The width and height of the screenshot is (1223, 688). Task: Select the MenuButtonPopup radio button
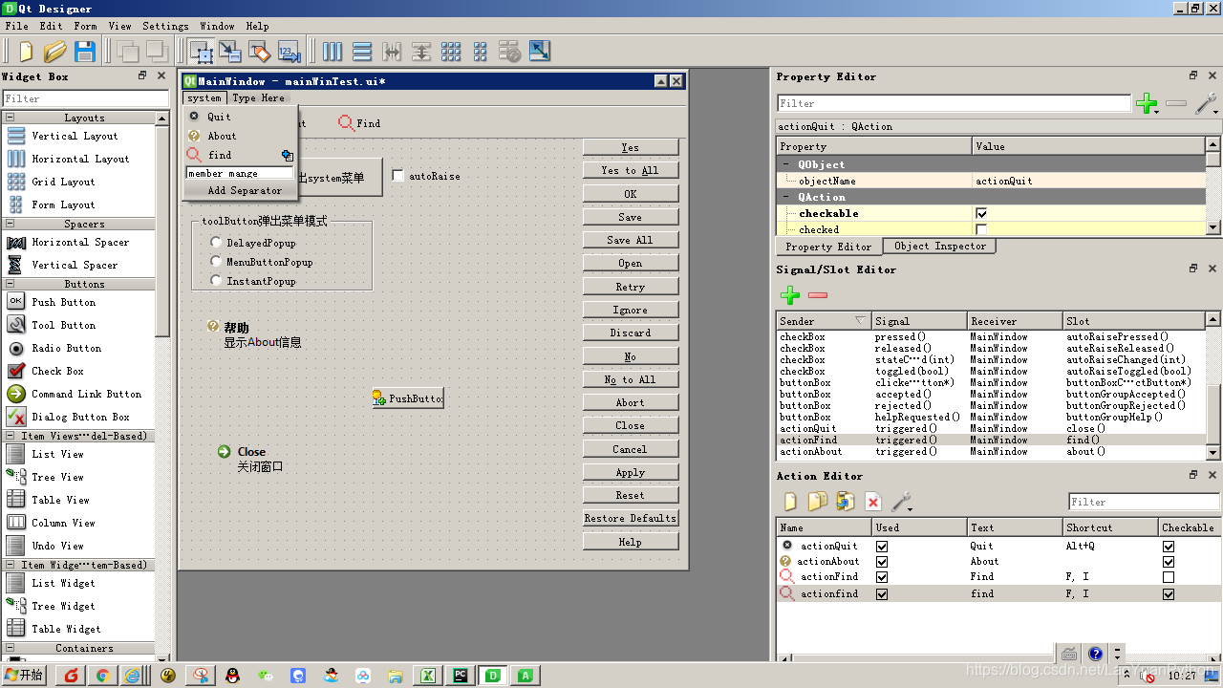(x=217, y=262)
